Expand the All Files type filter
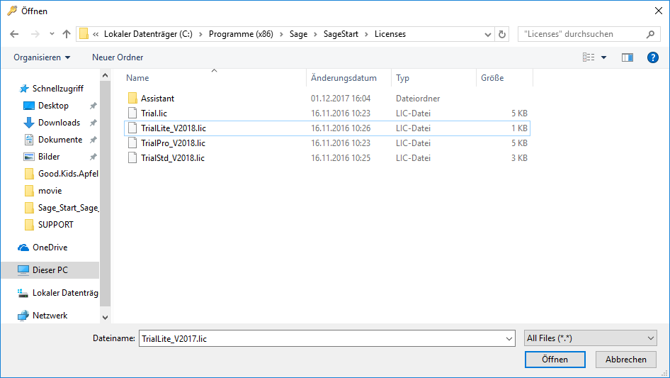 coord(591,338)
